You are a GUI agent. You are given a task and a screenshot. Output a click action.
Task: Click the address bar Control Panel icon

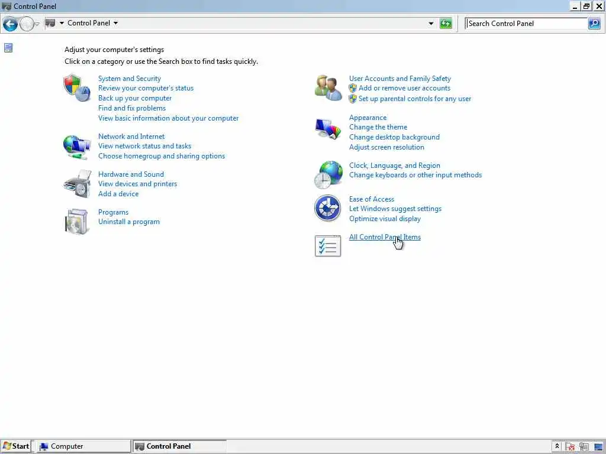[50, 23]
